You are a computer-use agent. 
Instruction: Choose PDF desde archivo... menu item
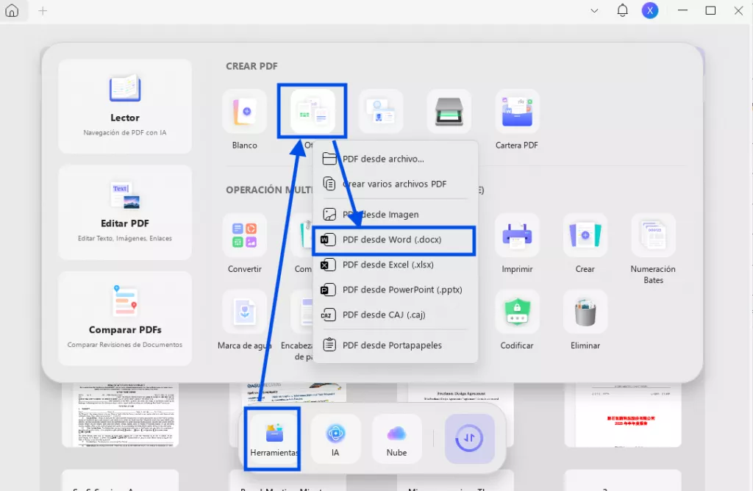tap(395, 159)
